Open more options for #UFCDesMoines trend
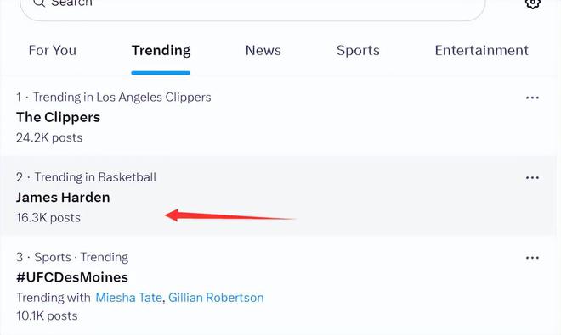This screenshot has width=561, height=335. [532, 258]
